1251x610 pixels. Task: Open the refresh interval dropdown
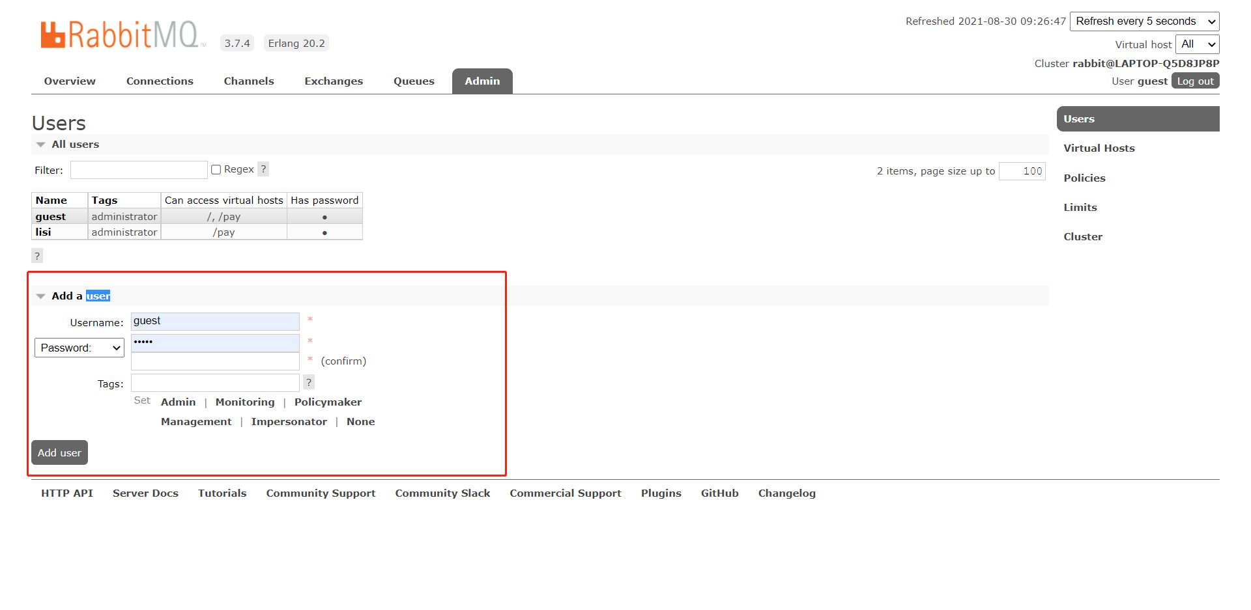point(1145,21)
